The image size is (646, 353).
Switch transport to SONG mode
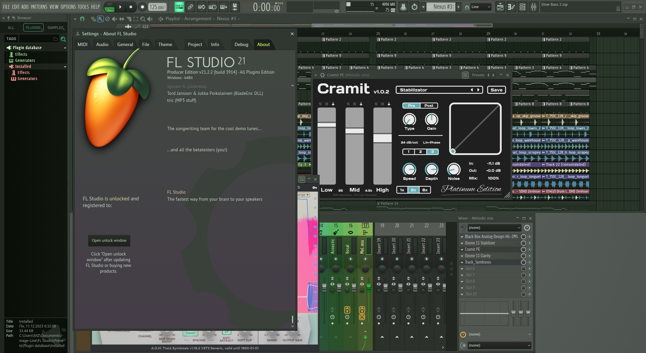tap(109, 9)
